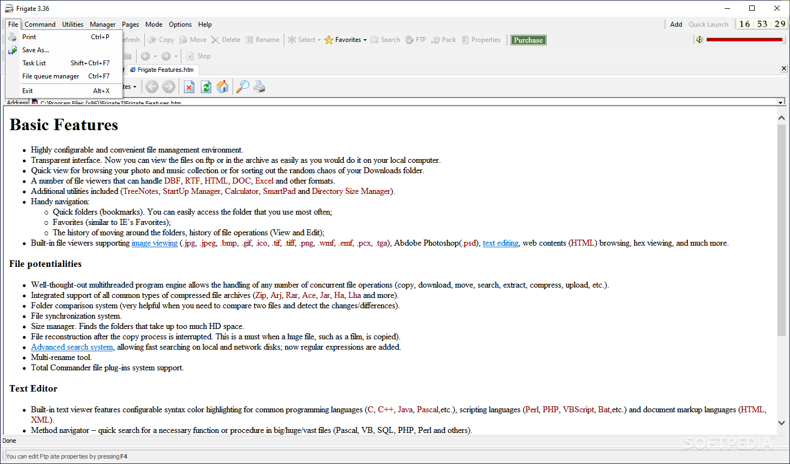
Task: Open the Options menu
Action: click(180, 25)
